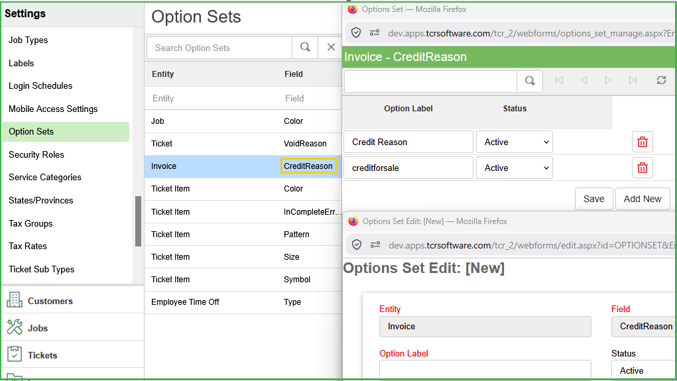Open States/Provinces settings
The width and height of the screenshot is (677, 381).
[x=41, y=200]
